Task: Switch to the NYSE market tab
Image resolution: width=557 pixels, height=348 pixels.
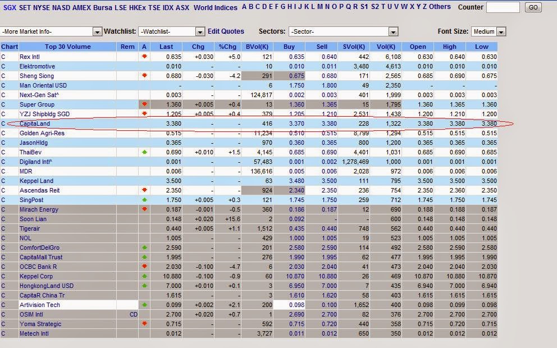Action: click(x=34, y=7)
